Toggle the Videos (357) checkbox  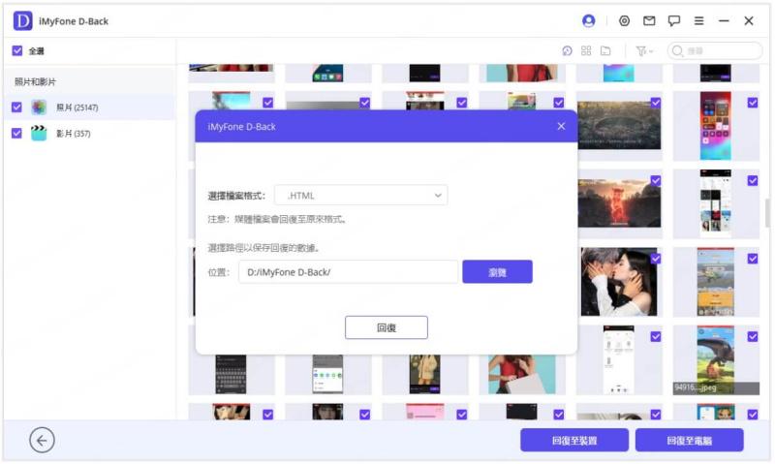(16, 133)
